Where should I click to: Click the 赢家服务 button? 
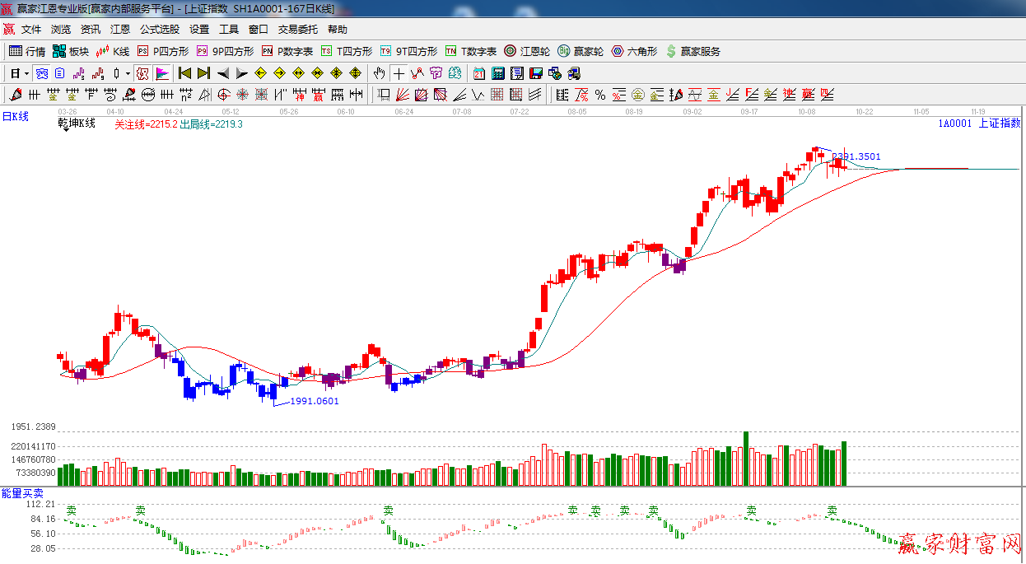tap(693, 51)
